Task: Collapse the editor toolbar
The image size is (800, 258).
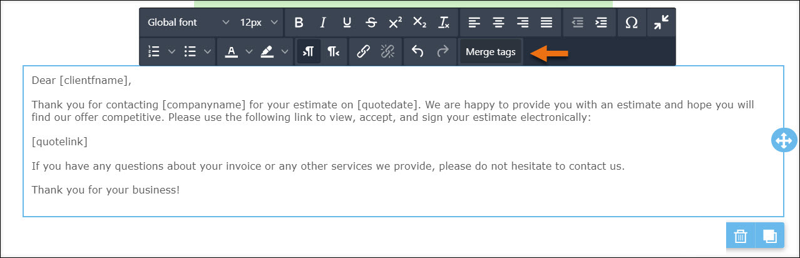Action: click(661, 23)
